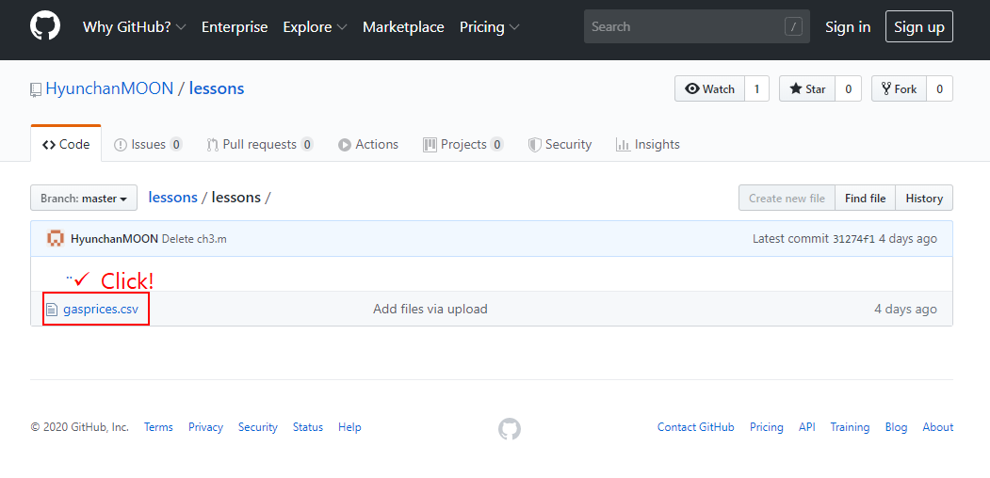This screenshot has width=990, height=478.
Task: Expand the Explore dropdown menu
Action: [315, 27]
